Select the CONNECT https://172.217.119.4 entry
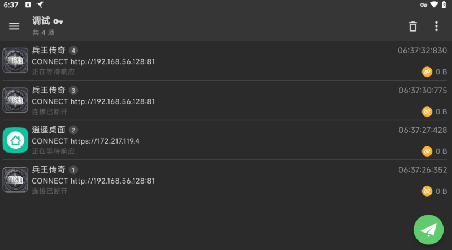Screen dimensions: 452x250 226,140
